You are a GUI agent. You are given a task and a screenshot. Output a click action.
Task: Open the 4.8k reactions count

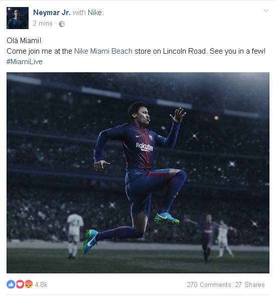(x=41, y=284)
